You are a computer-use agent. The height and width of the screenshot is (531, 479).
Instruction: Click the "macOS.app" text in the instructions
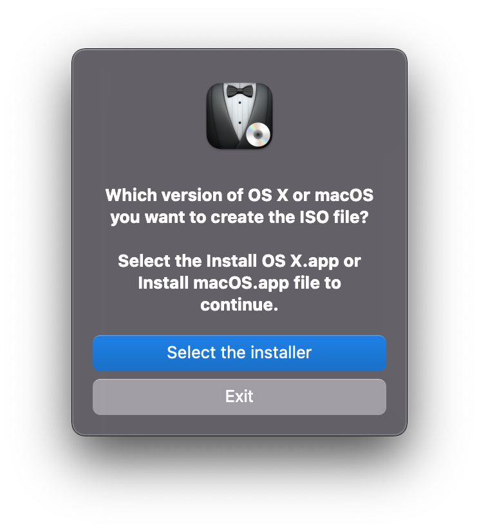[x=241, y=283]
